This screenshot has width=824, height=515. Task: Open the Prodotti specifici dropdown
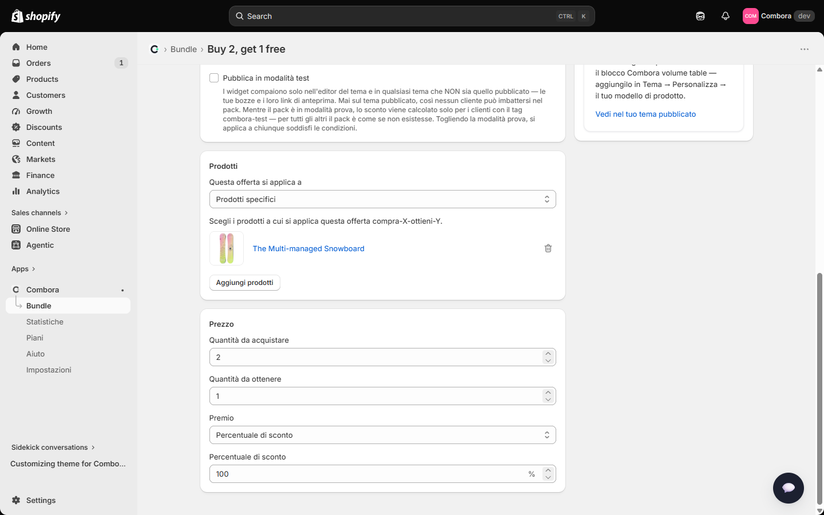click(x=383, y=199)
